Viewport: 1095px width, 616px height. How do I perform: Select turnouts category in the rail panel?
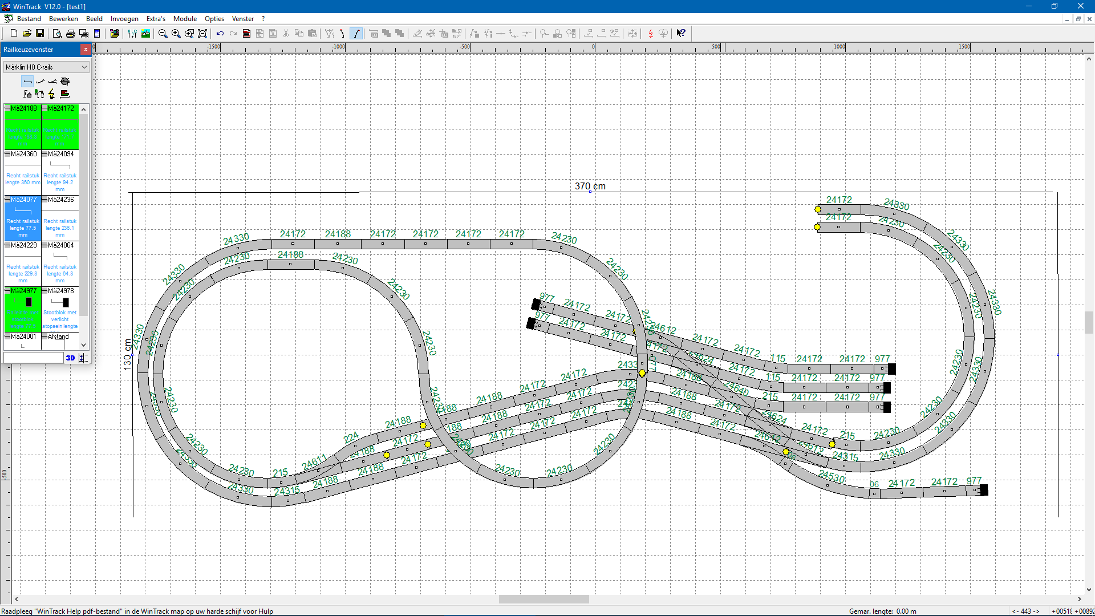52,82
